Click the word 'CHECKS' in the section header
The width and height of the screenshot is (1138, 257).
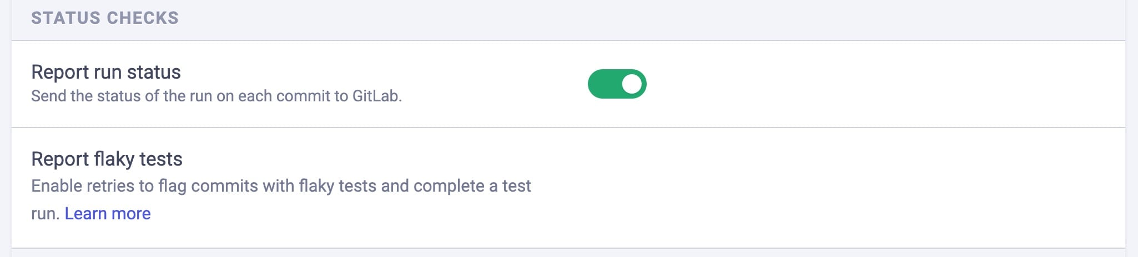tap(143, 18)
